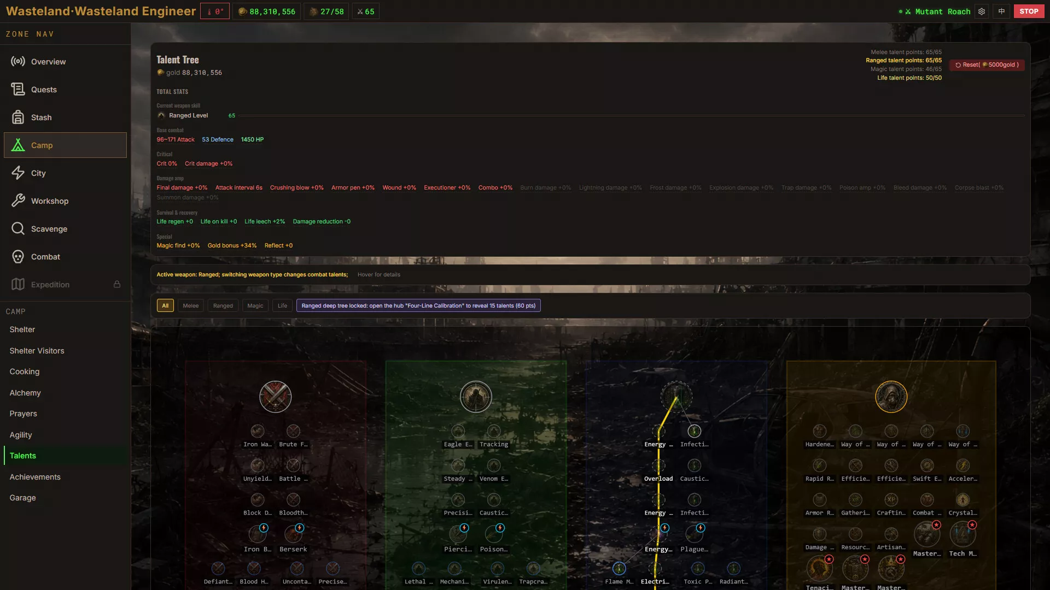Open Prayers page

point(65,414)
